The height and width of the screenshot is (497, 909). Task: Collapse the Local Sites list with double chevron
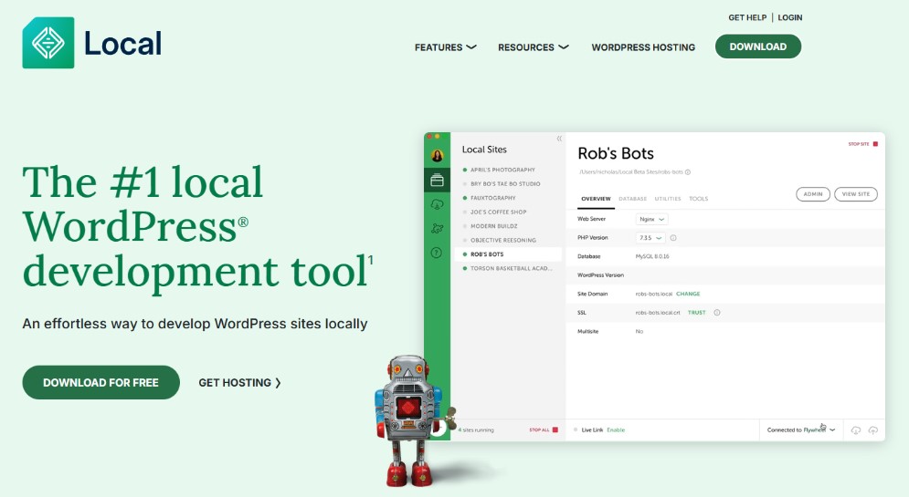(x=559, y=139)
